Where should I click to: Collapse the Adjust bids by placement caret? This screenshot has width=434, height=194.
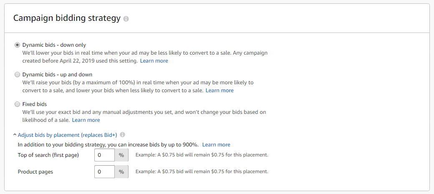pyautogui.click(x=15, y=135)
